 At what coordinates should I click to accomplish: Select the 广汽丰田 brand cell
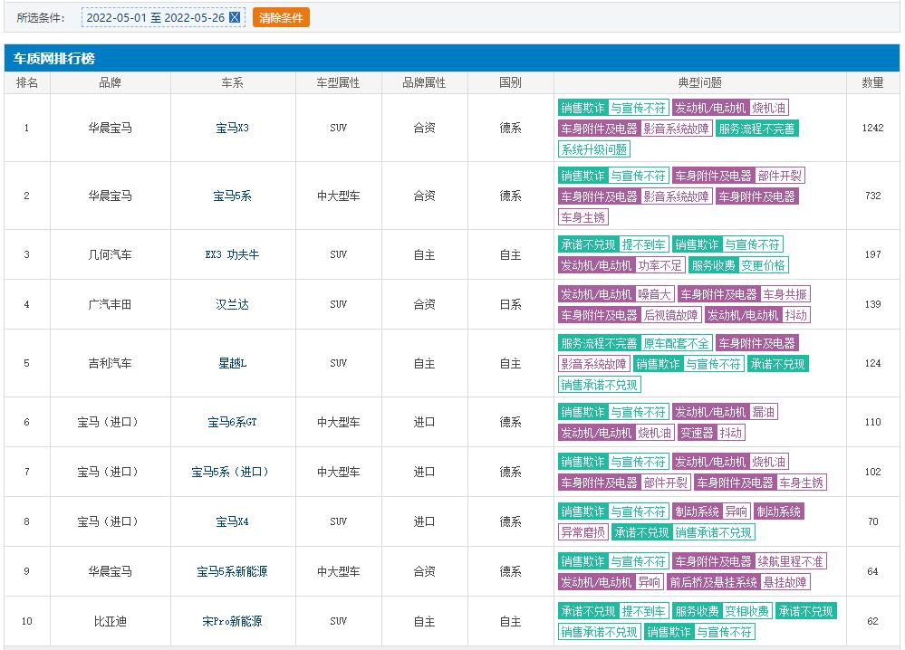[x=111, y=304]
